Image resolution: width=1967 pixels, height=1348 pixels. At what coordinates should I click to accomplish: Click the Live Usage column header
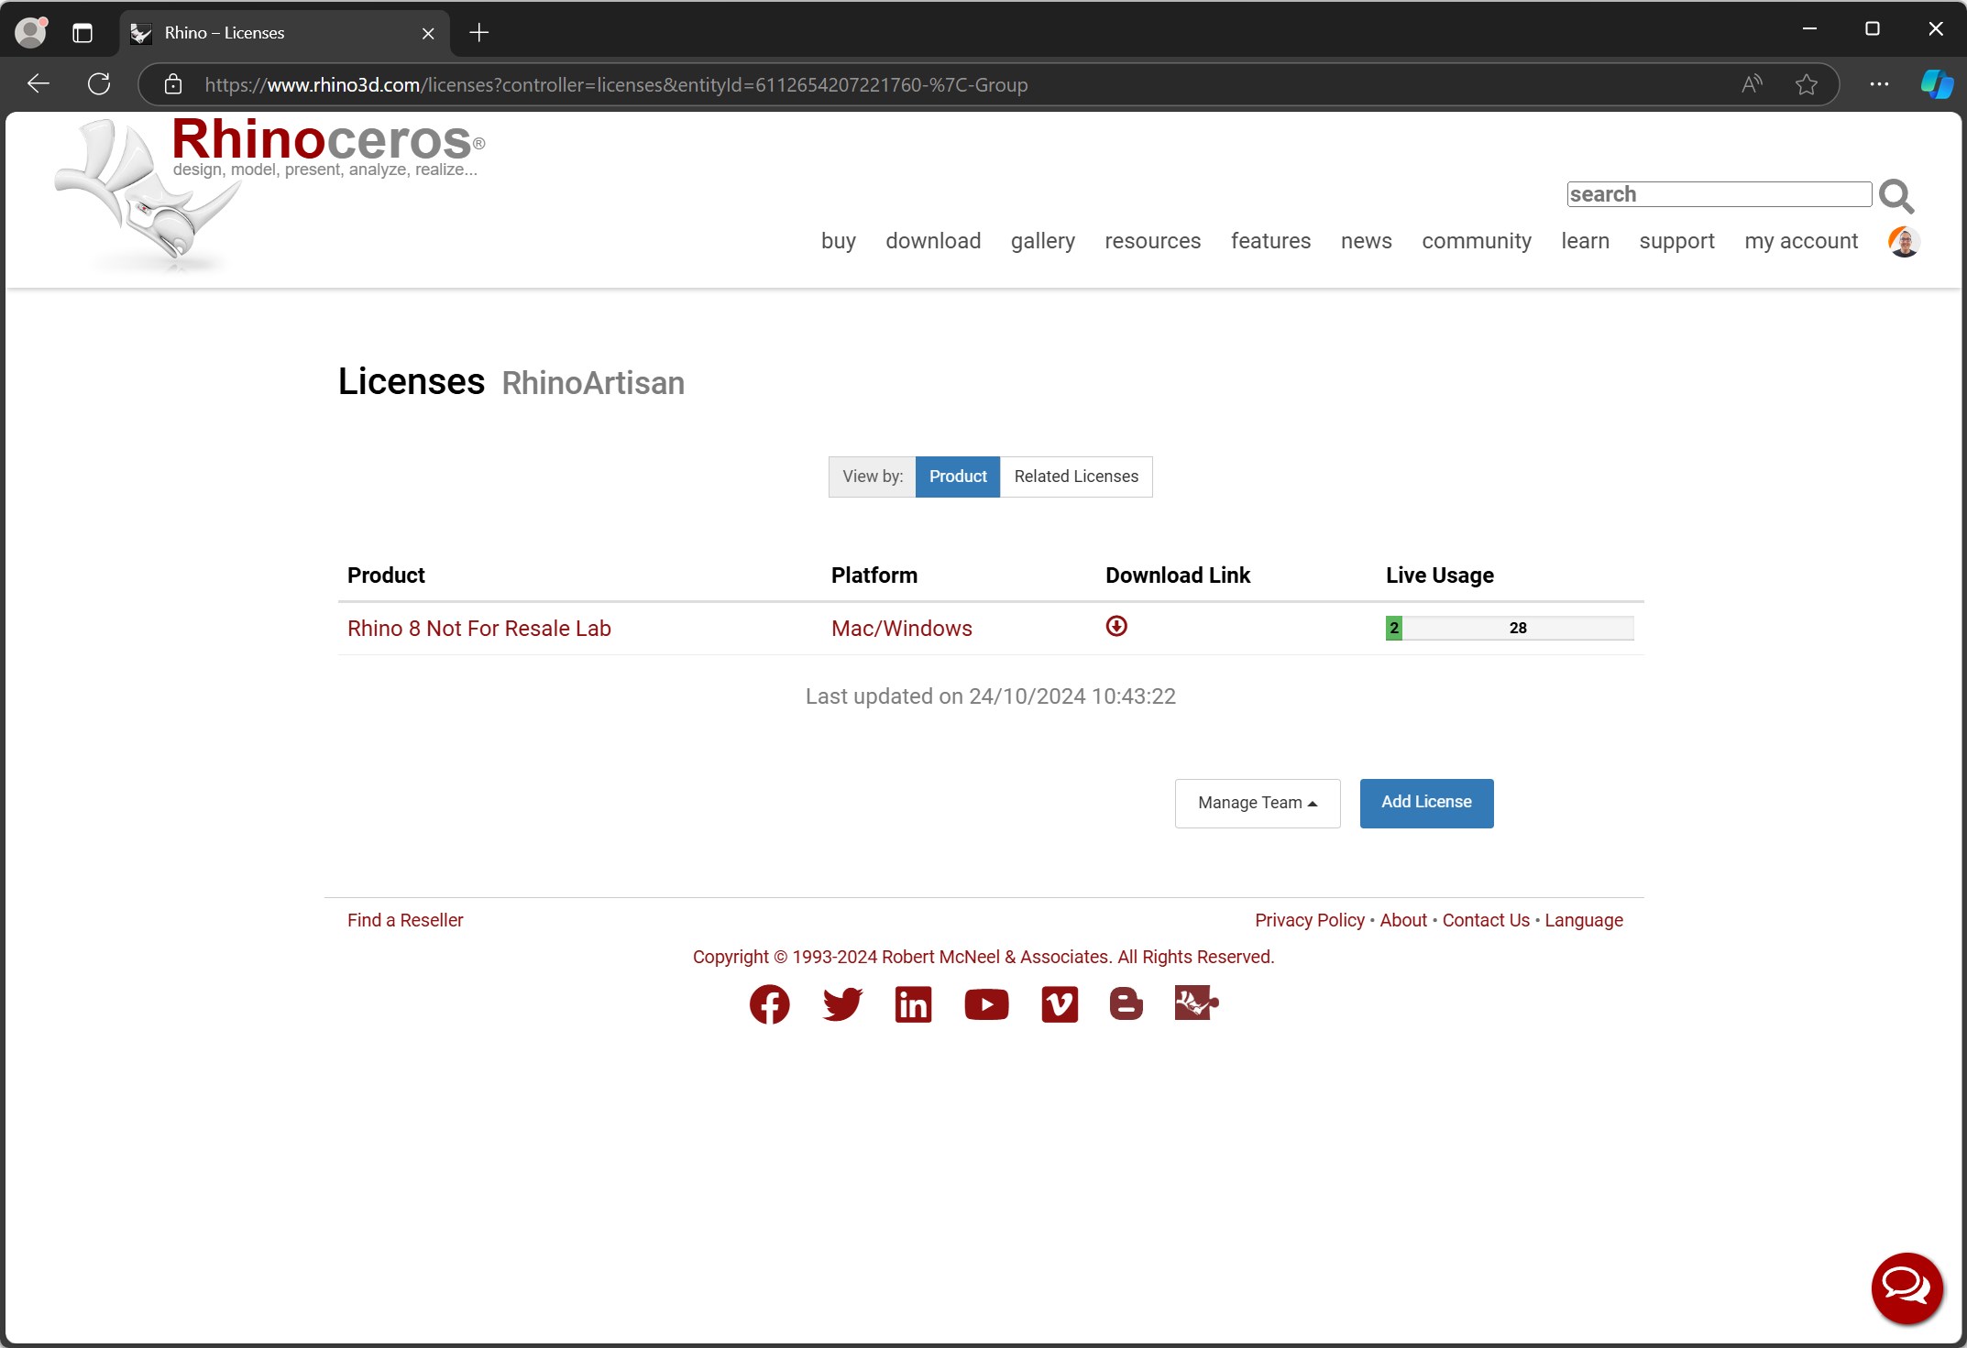click(x=1440, y=575)
